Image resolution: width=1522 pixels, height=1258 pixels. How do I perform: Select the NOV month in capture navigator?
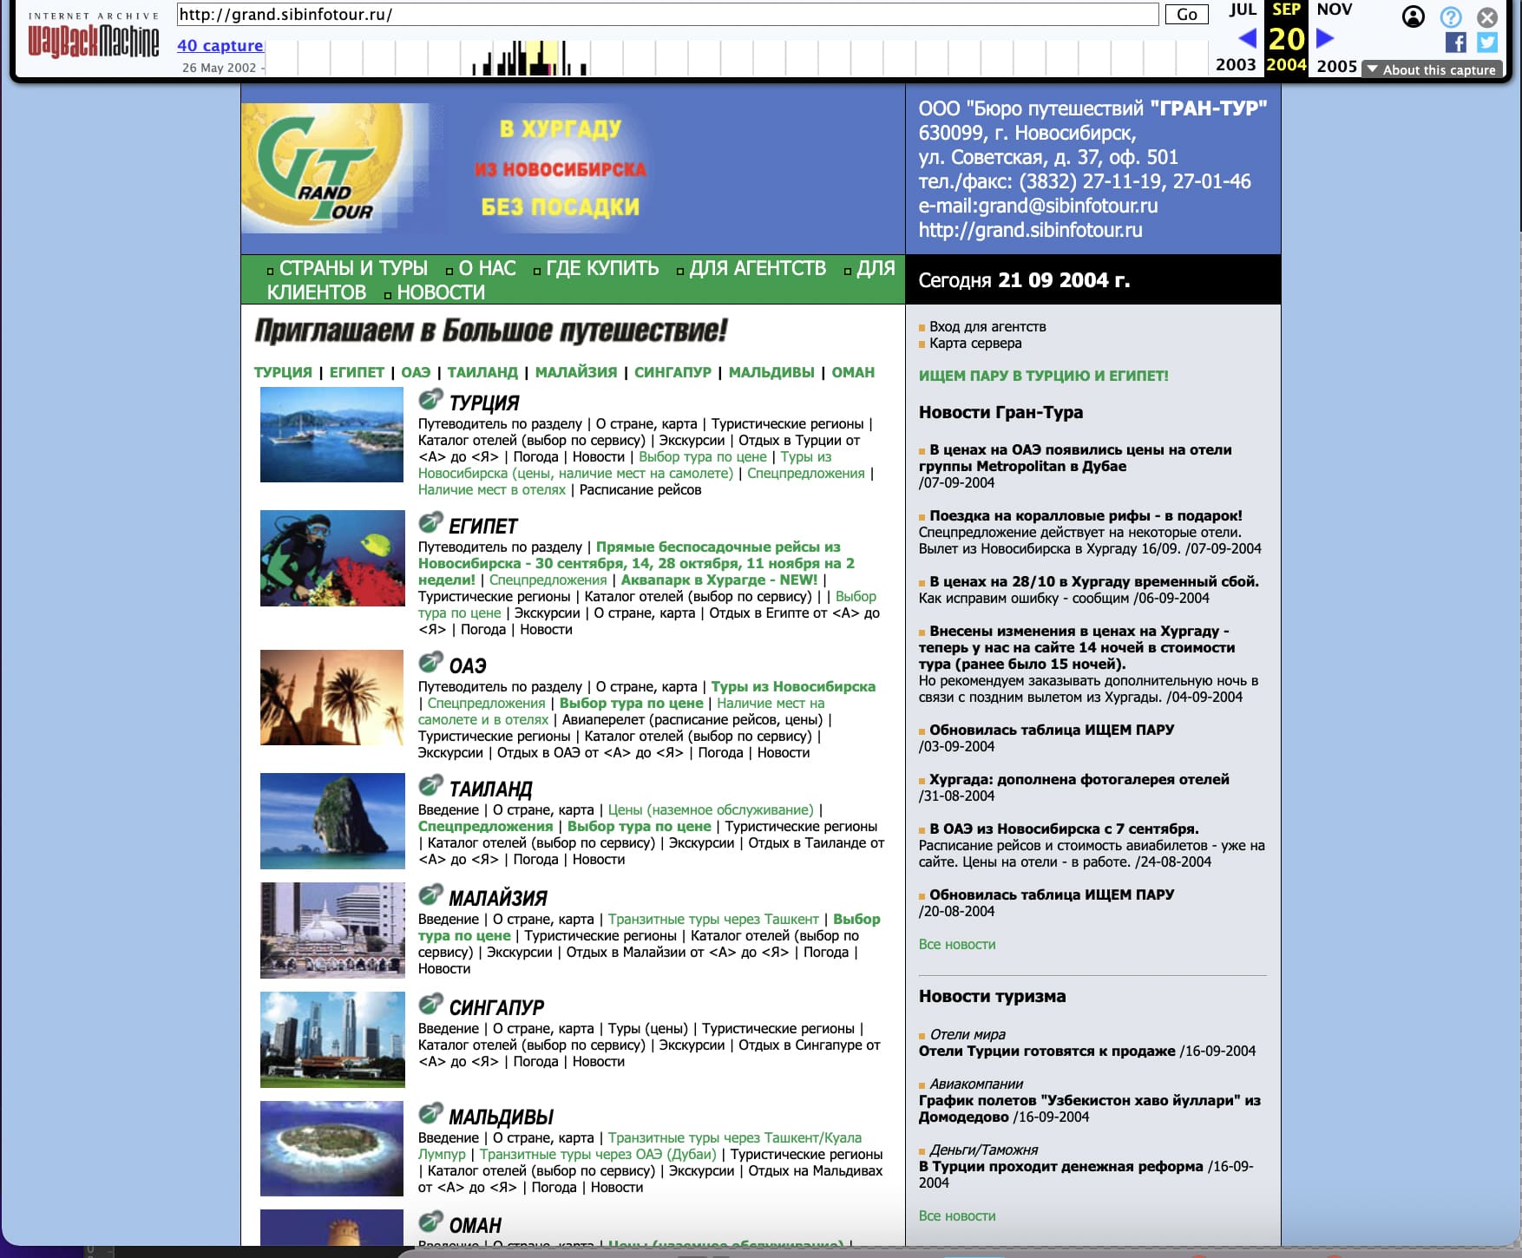[1334, 10]
